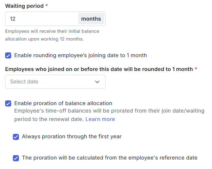Click the "Employees who joined on or before" label
Image resolution: width=212 pixels, height=169 pixels.
pyautogui.click(x=99, y=69)
